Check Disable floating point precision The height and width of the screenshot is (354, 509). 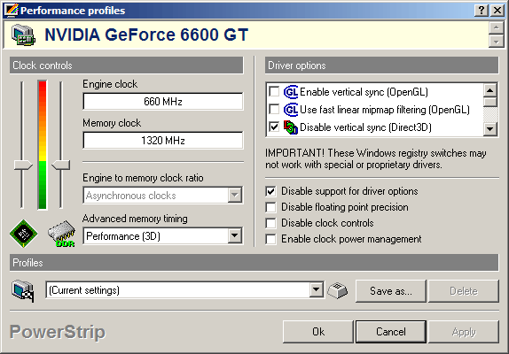coord(270,207)
